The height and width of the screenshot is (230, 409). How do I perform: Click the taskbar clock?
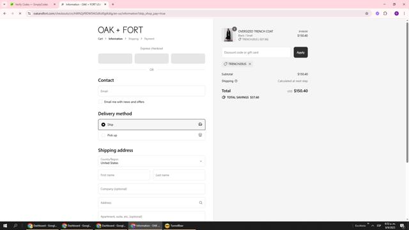click(390, 226)
